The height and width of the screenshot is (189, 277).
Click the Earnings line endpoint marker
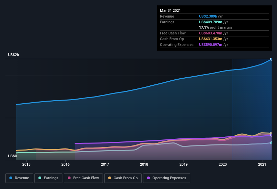(271, 142)
